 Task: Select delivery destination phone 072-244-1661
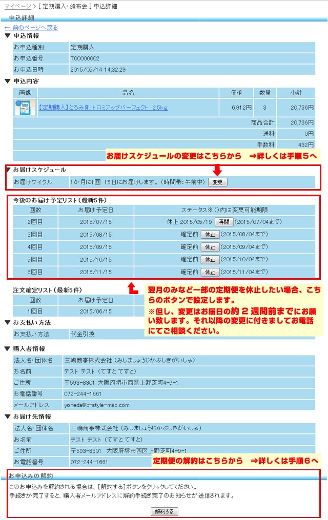[x=89, y=462]
